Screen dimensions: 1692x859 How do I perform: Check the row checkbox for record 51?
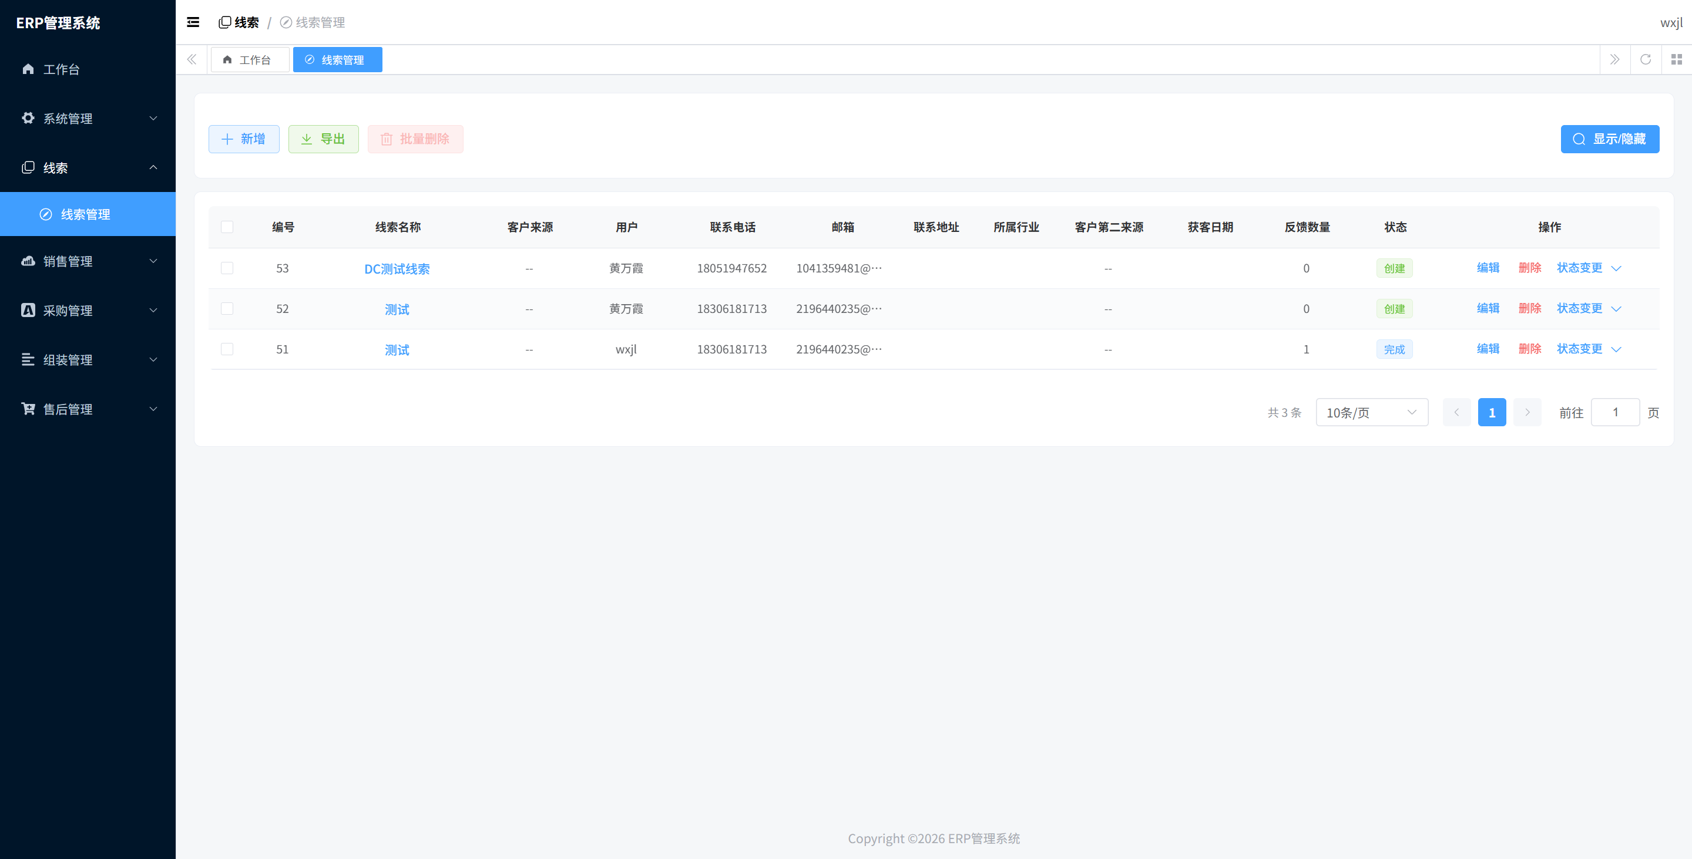(x=227, y=349)
